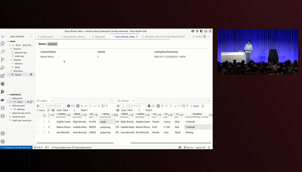The width and height of the screenshot is (302, 172).
Task: Toggle visibility of delay in the workspace tree
Action: coord(28,101)
